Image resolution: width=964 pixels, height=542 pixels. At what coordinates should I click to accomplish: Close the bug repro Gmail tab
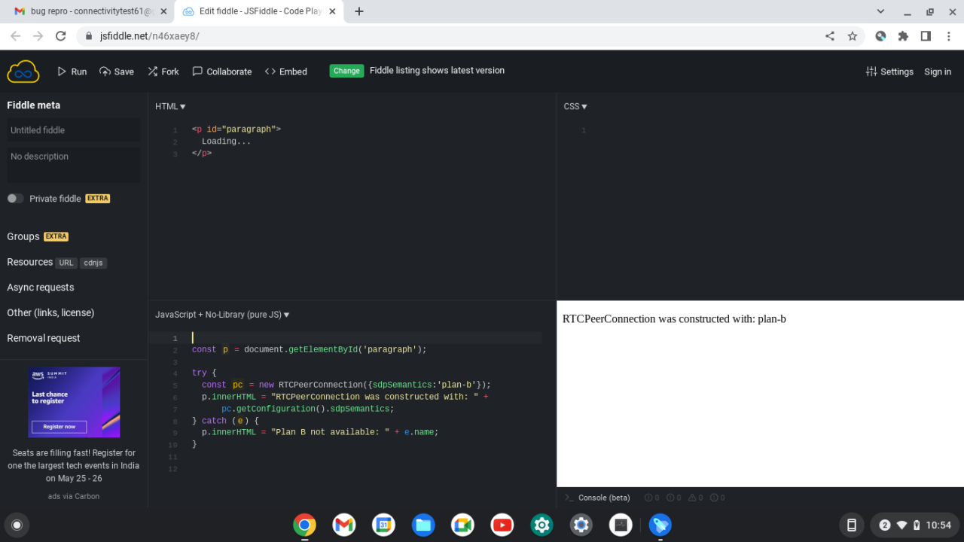[x=163, y=11]
